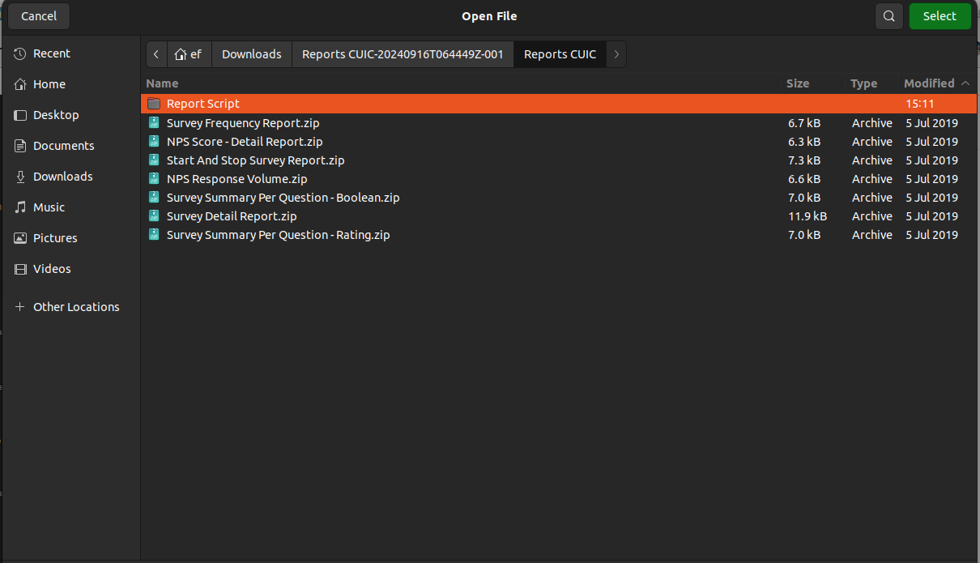This screenshot has height=563, width=980.
Task: Click the search magnifier icon
Action: pyautogui.click(x=888, y=16)
